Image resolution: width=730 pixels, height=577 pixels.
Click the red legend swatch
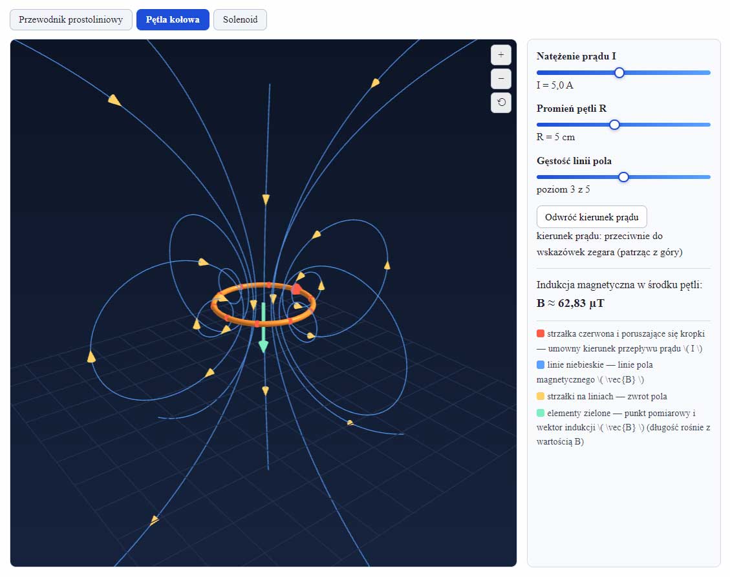(x=541, y=333)
